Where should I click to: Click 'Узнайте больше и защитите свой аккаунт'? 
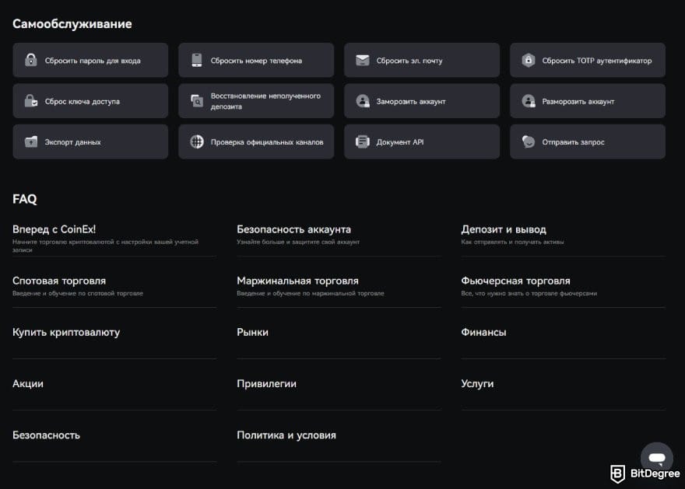coord(298,242)
